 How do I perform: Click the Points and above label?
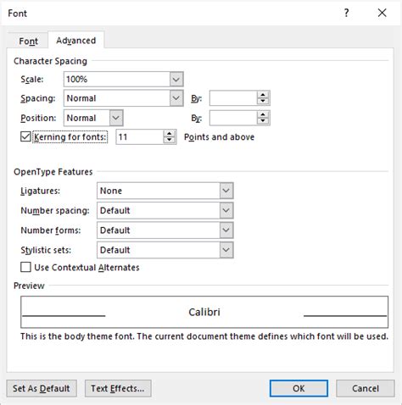click(x=219, y=137)
